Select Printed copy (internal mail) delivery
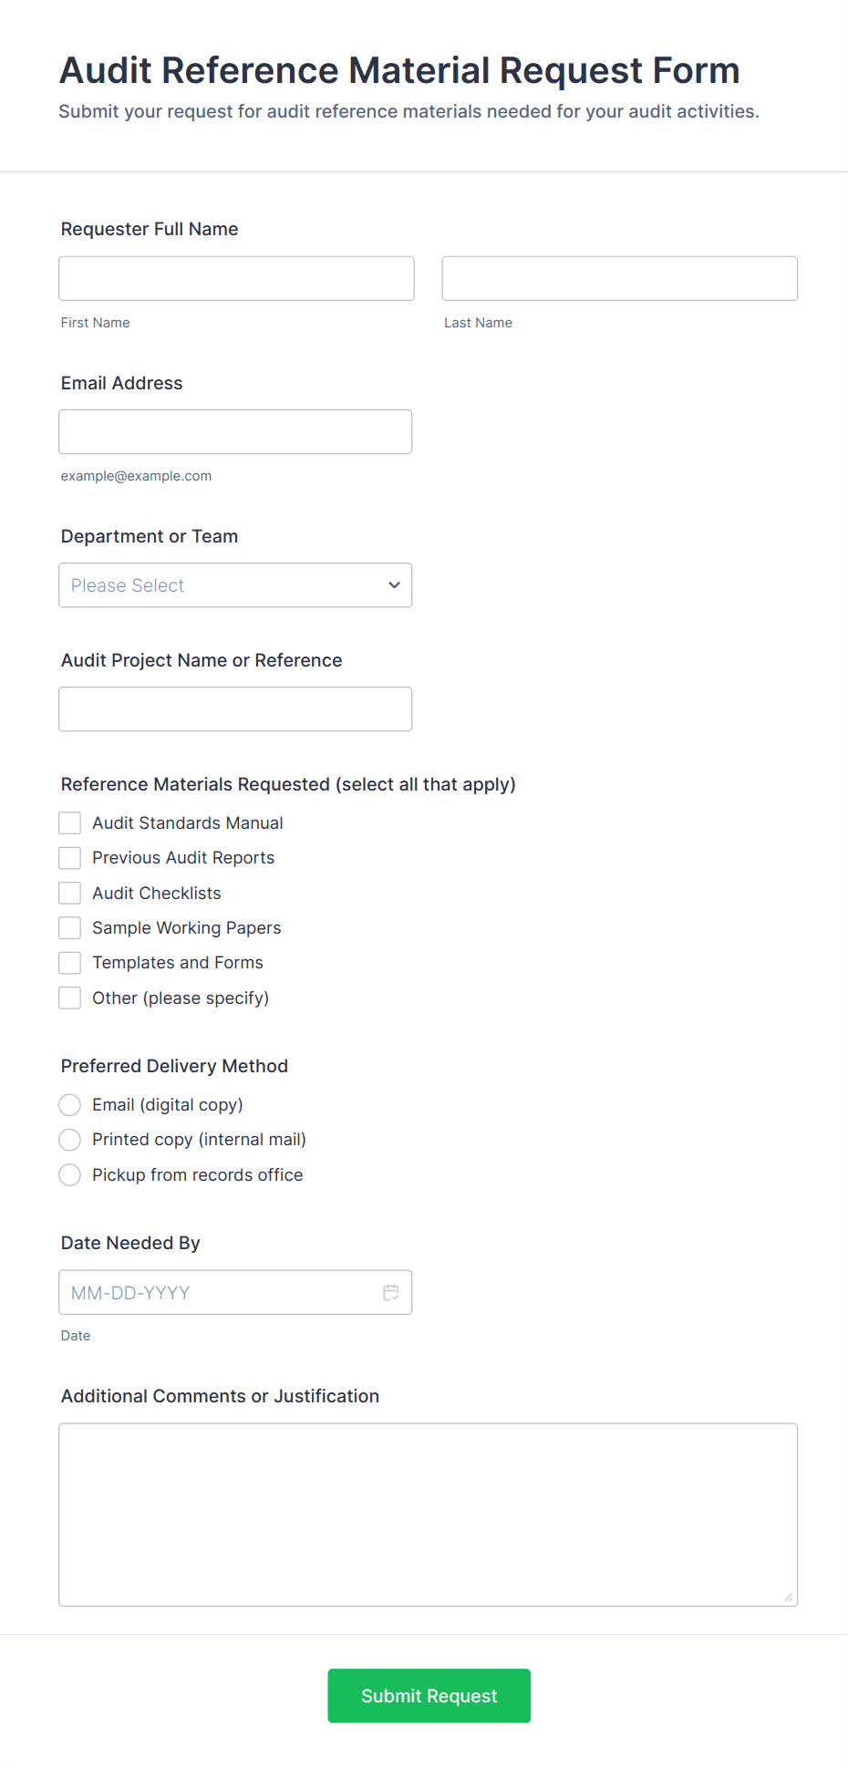 point(69,1140)
